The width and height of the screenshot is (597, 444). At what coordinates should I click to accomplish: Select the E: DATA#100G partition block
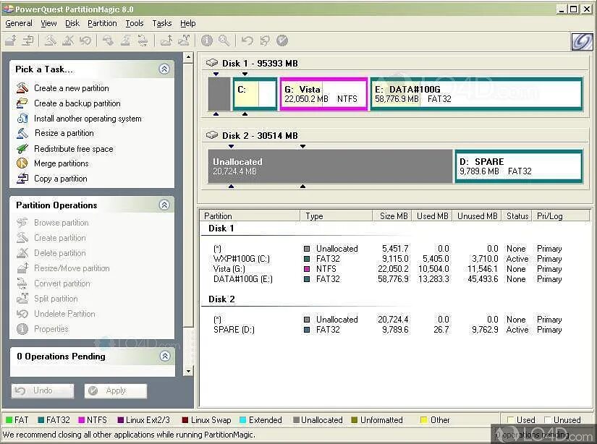(477, 94)
